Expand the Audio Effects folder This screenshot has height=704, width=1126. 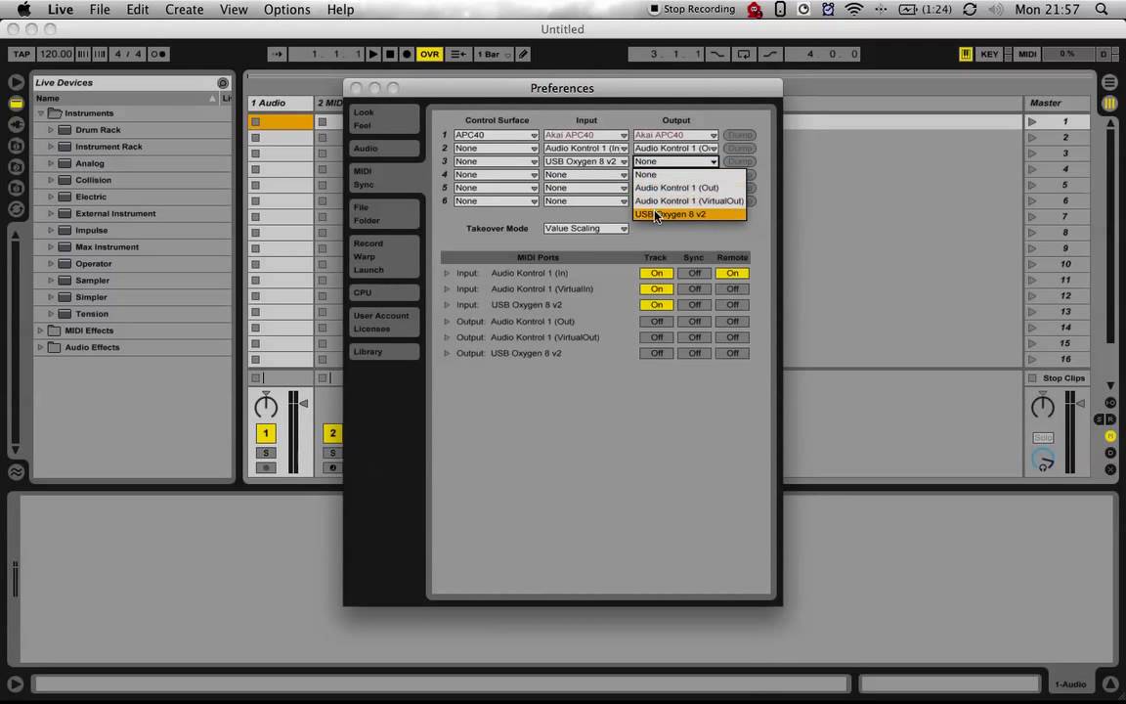[x=41, y=347]
